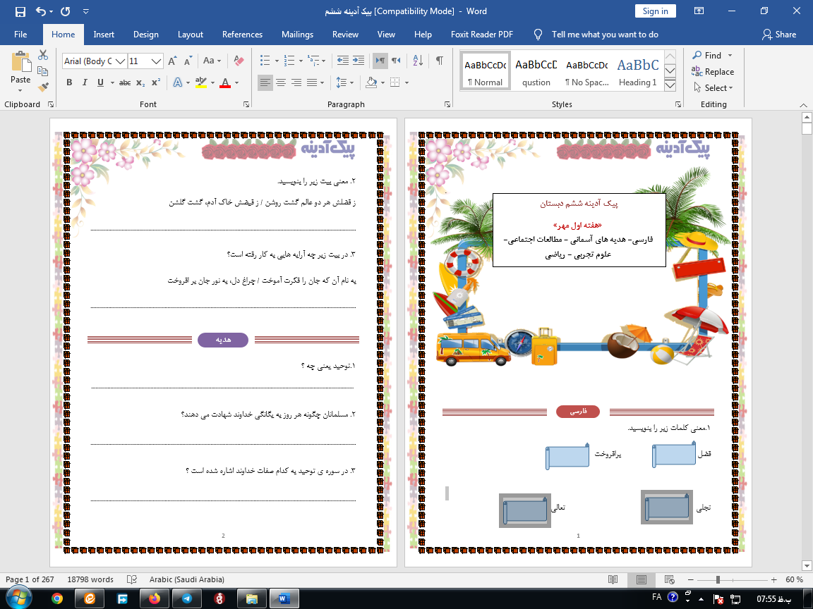
Task: Toggle Show/Hide paragraph marks
Action: click(x=440, y=61)
